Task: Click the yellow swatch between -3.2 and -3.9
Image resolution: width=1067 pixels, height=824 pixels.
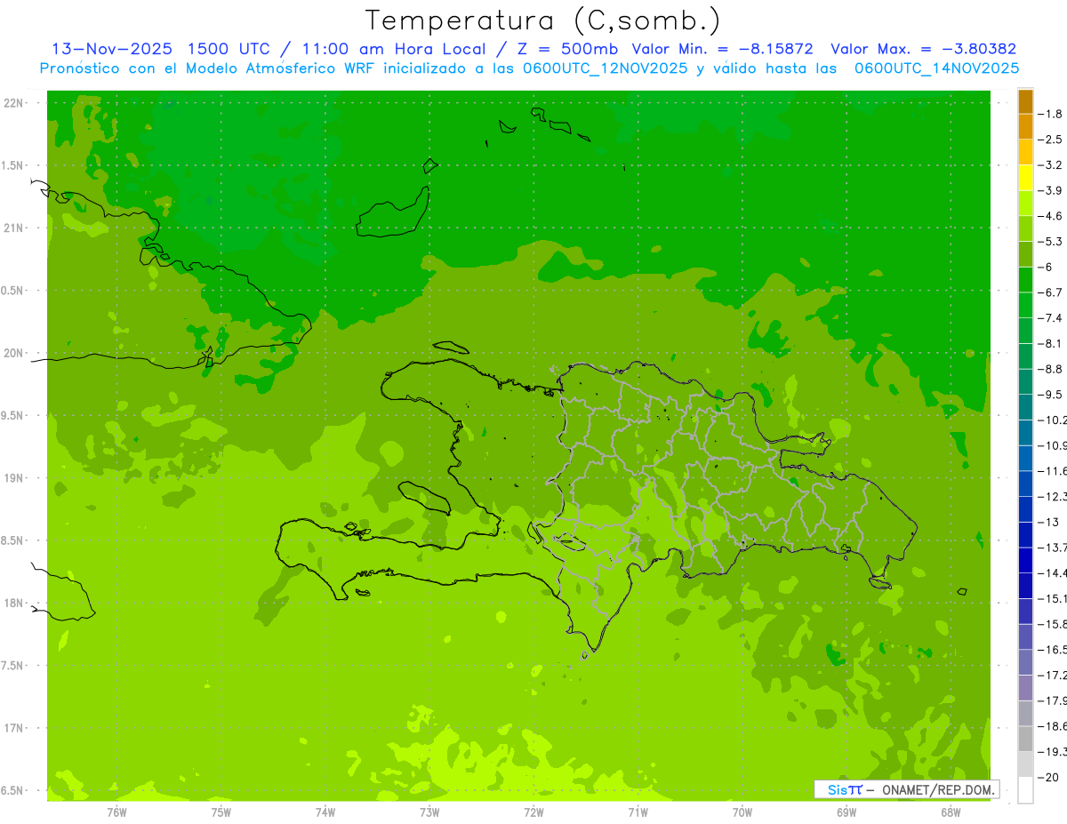Action: point(1025,178)
